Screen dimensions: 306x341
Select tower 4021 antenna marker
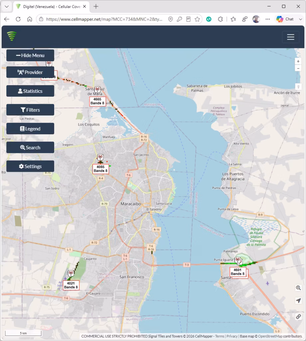(71, 273)
